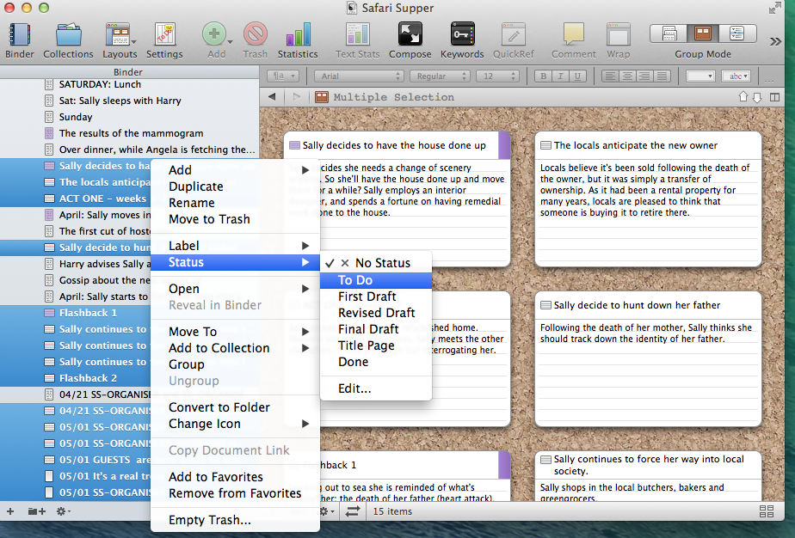Click the swap arrows icon in corkboard footer
795x538 pixels.
353,511
